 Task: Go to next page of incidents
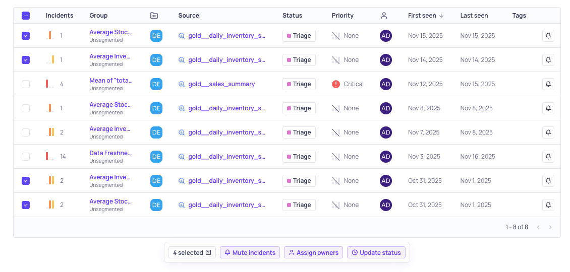coord(550,227)
